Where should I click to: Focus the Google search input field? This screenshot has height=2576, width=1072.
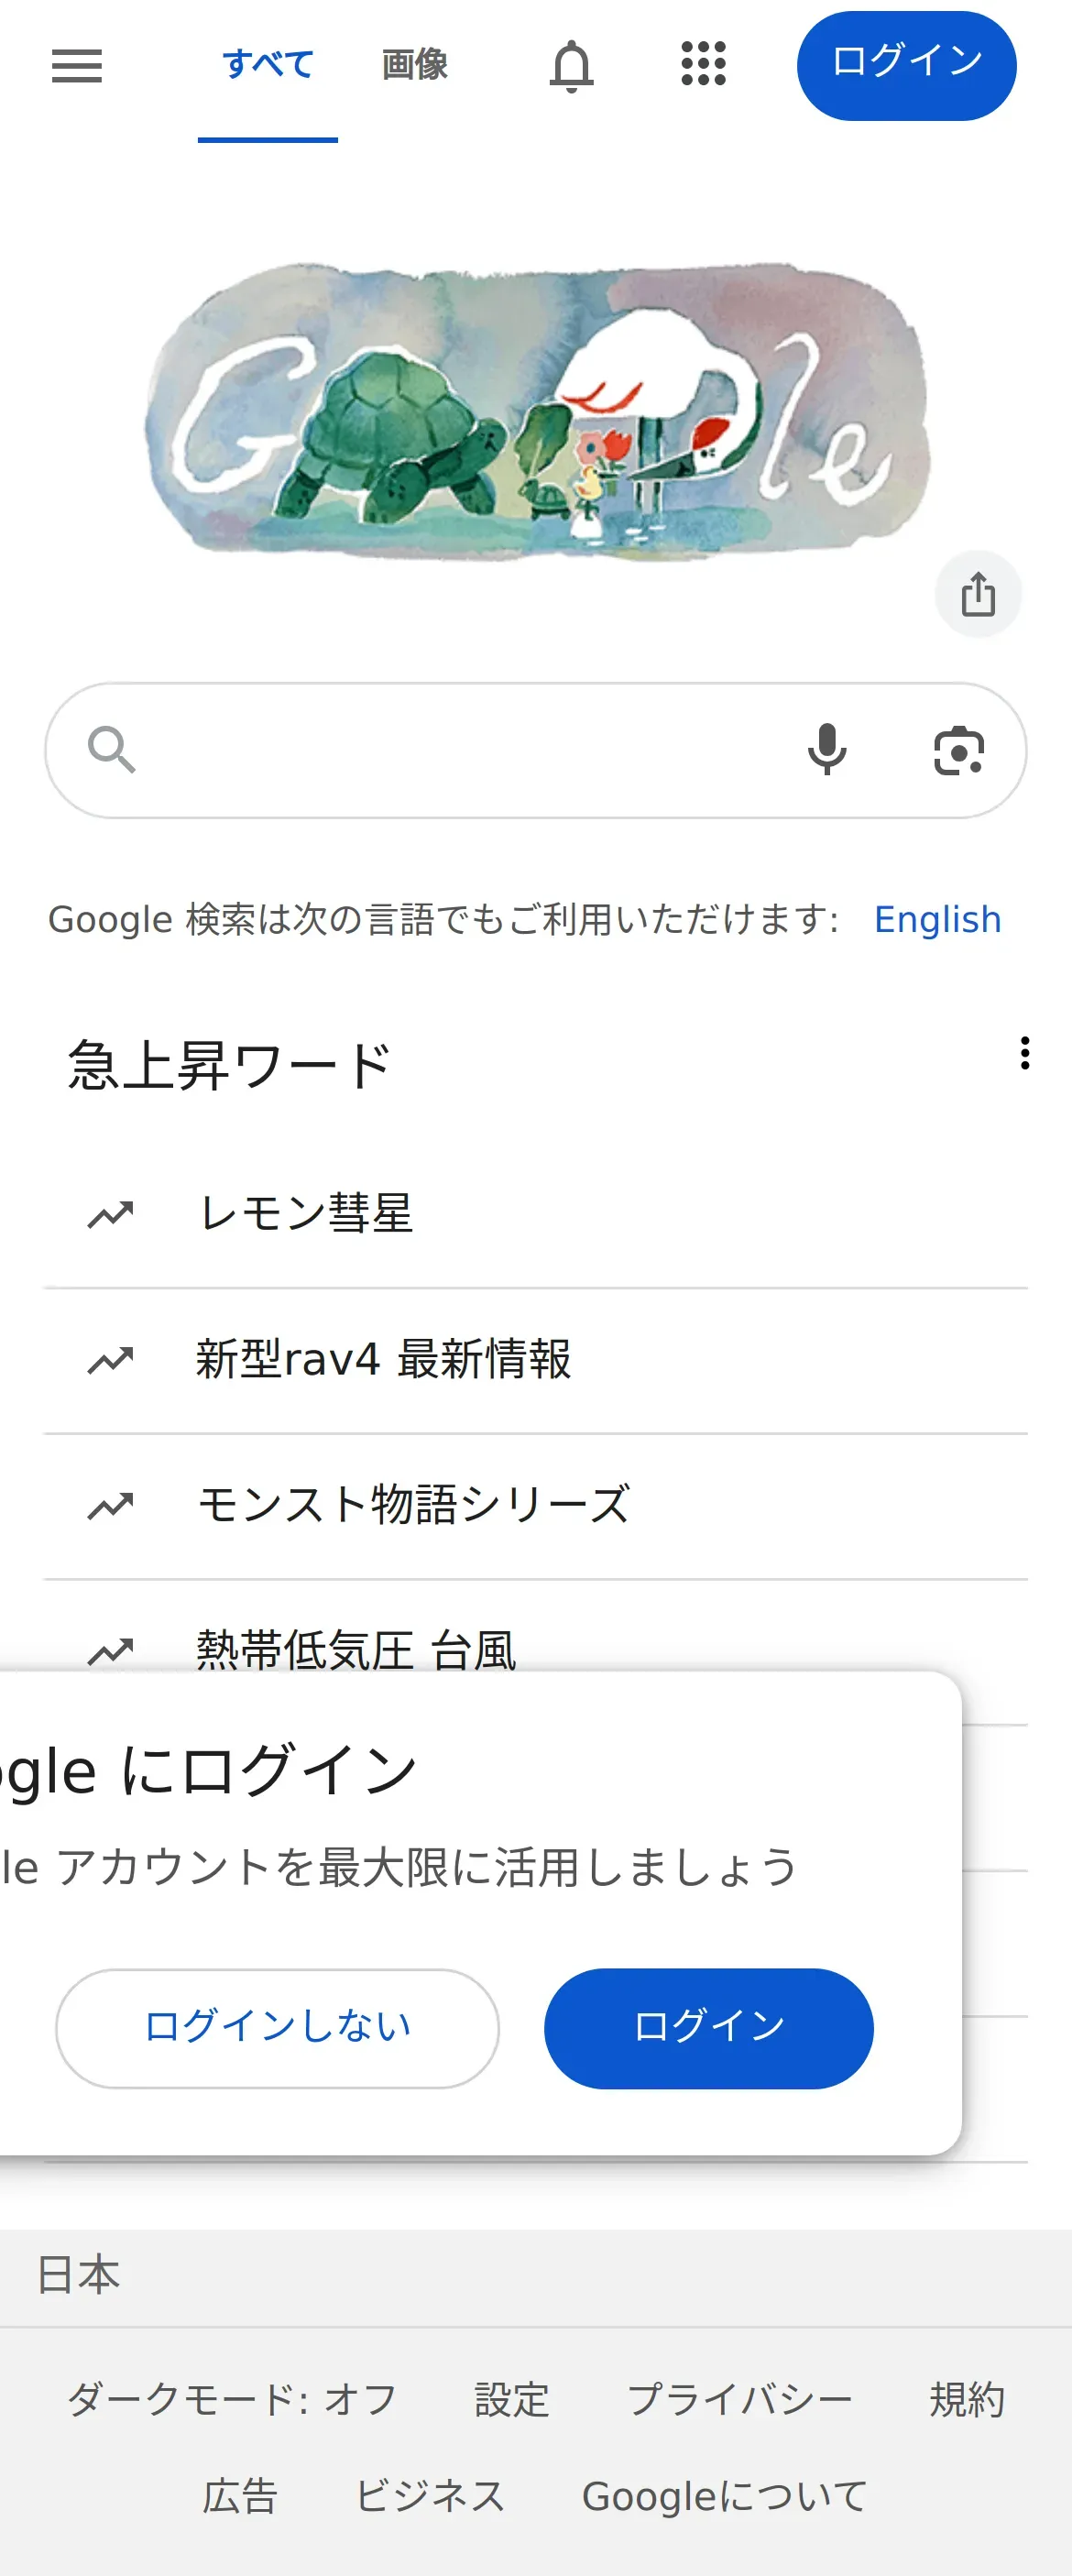pyautogui.click(x=460, y=750)
